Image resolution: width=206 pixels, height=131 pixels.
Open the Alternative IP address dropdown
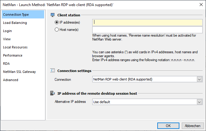[x=199, y=102]
